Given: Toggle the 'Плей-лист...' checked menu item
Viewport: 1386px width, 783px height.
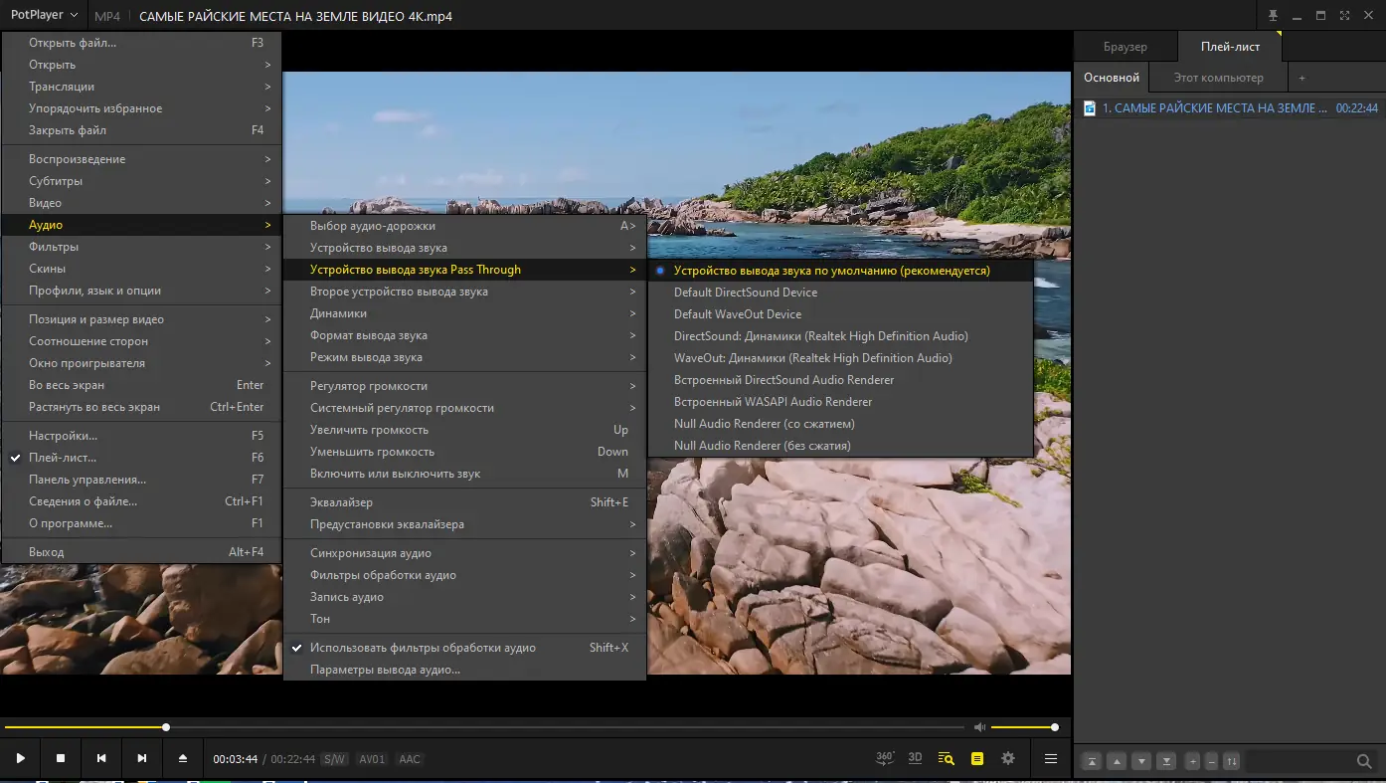Looking at the screenshot, I should coord(63,458).
